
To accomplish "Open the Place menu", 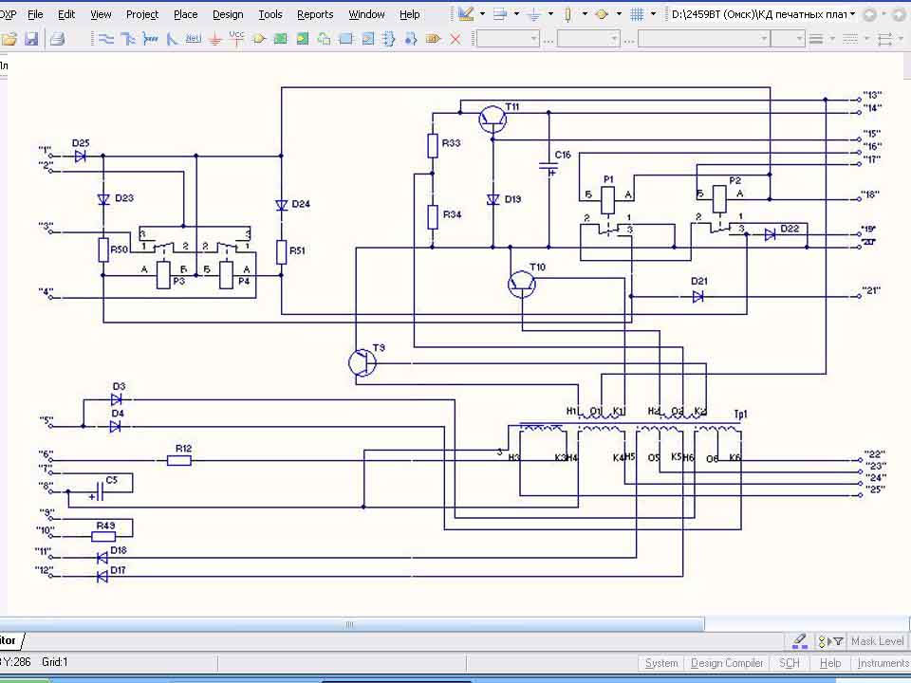I will (186, 14).
